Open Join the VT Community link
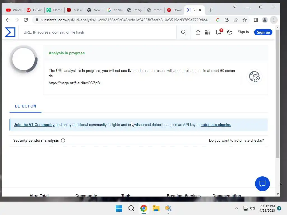This screenshot has width=287, height=215. point(34,125)
